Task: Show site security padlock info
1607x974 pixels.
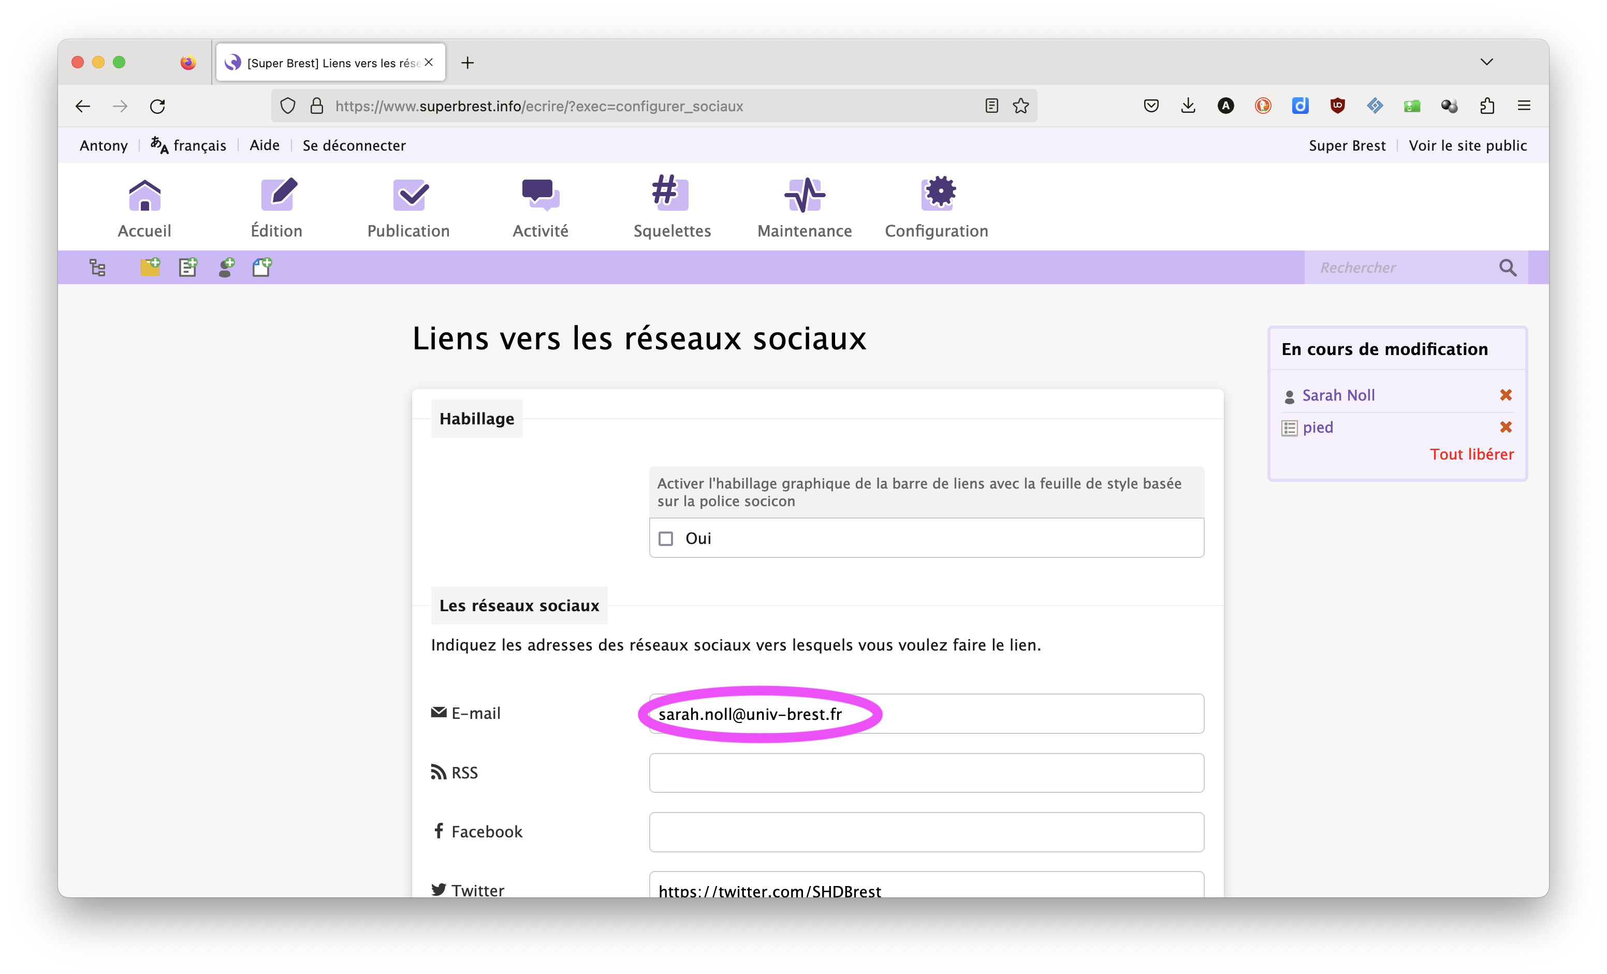Action: [317, 106]
